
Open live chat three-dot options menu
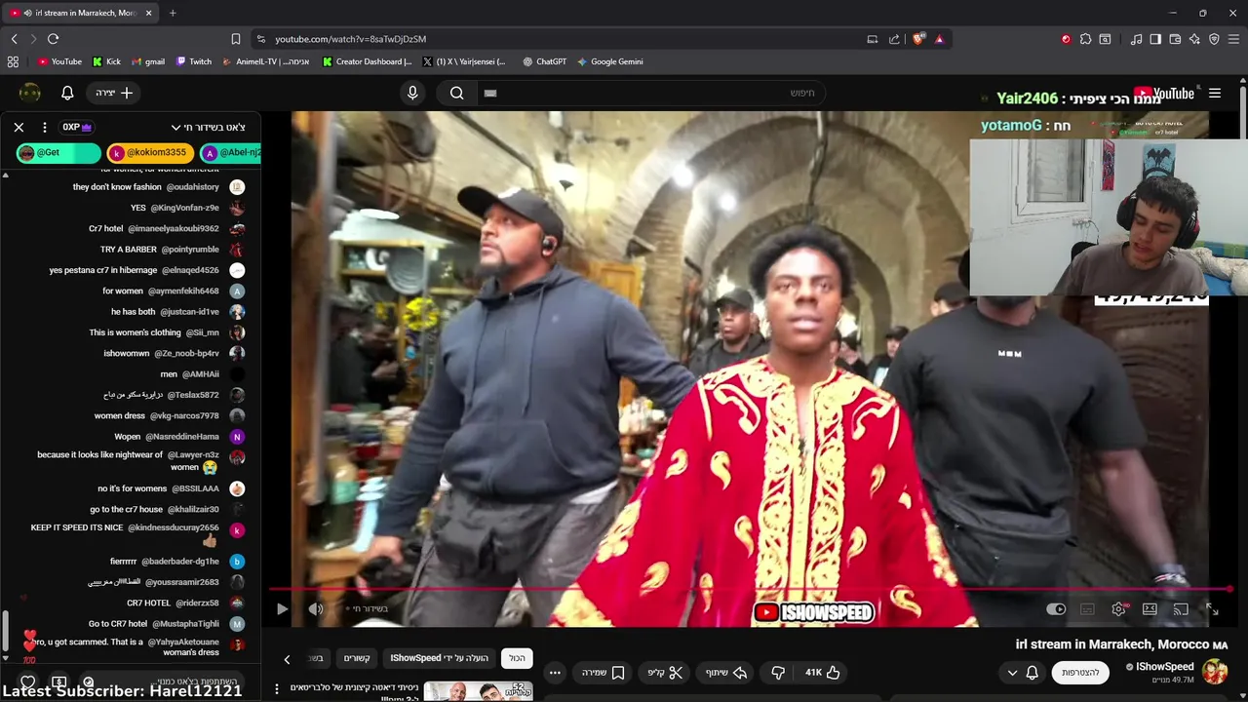[x=44, y=127]
